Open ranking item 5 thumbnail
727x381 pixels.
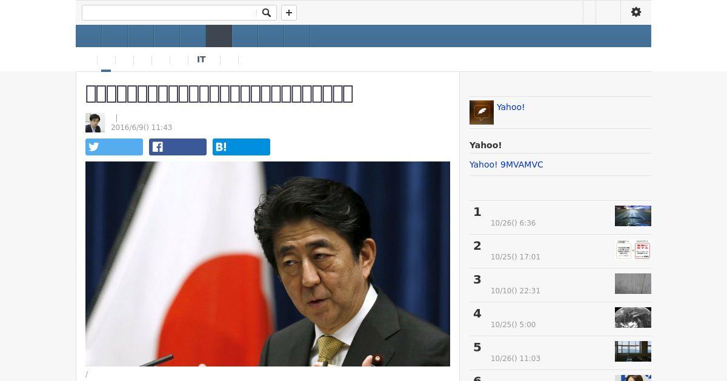[x=633, y=351]
